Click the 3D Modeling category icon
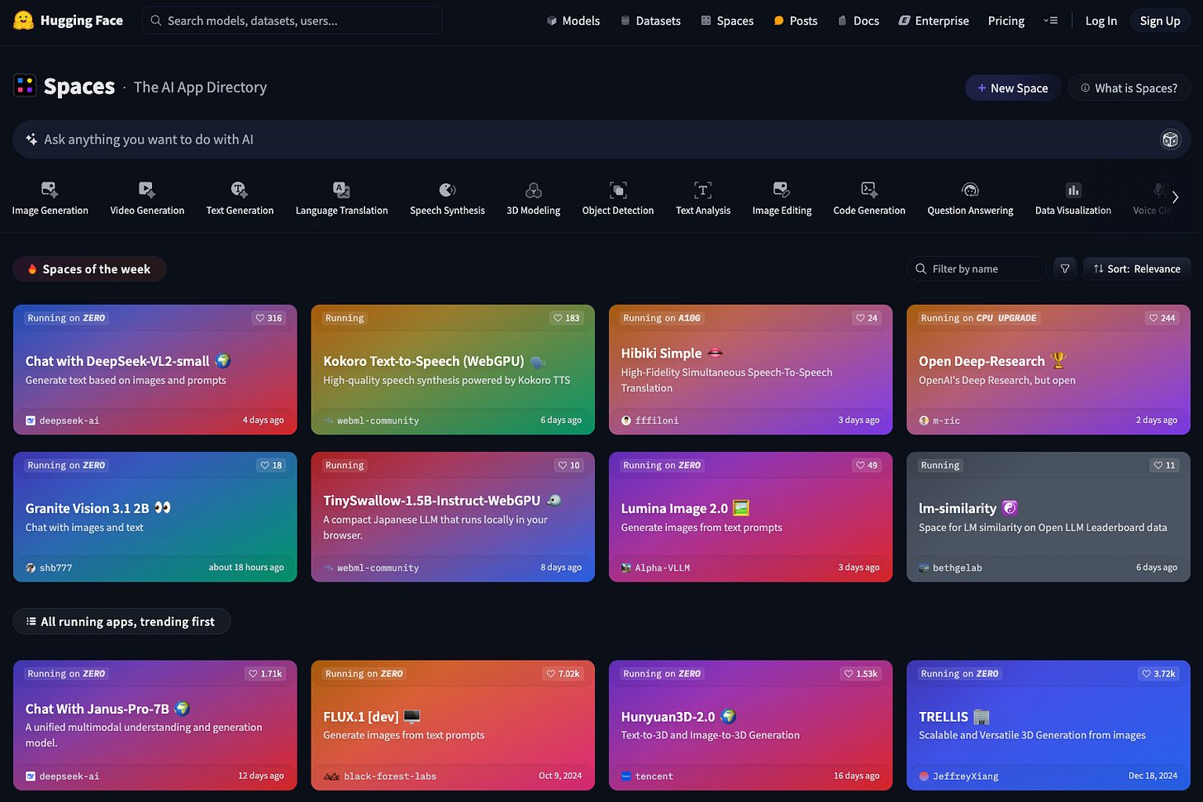Image resolution: width=1203 pixels, height=802 pixels. (534, 190)
